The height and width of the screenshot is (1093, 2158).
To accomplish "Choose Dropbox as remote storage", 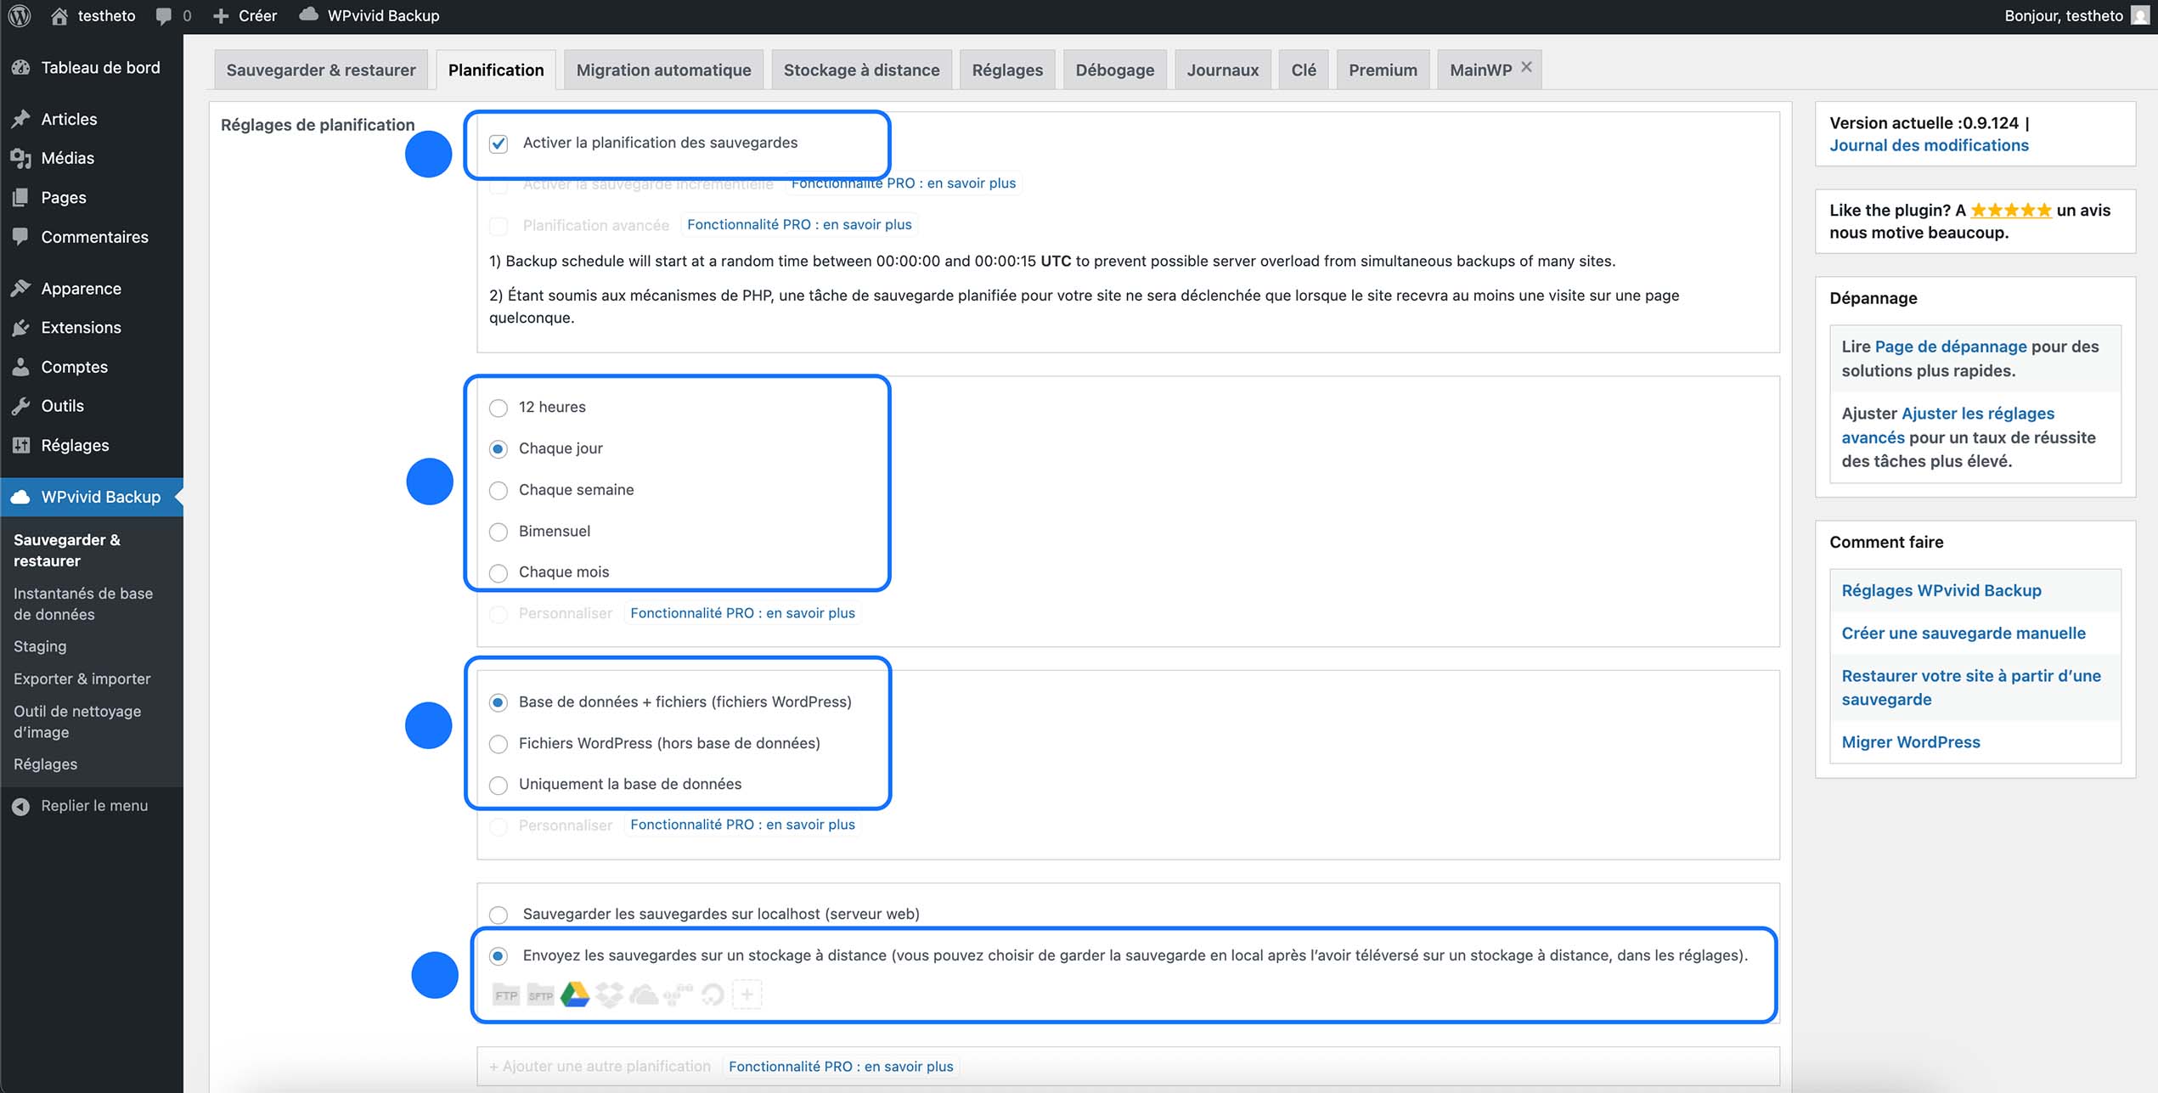I will 611,994.
